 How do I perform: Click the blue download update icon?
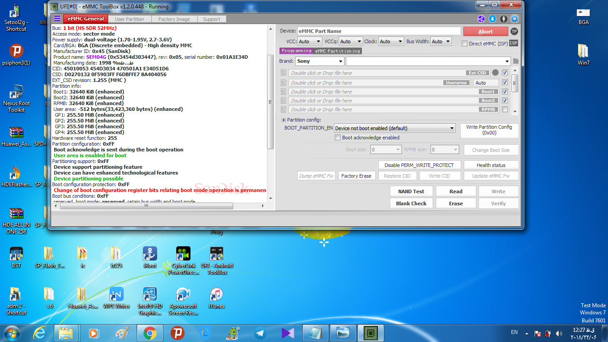tap(492, 19)
